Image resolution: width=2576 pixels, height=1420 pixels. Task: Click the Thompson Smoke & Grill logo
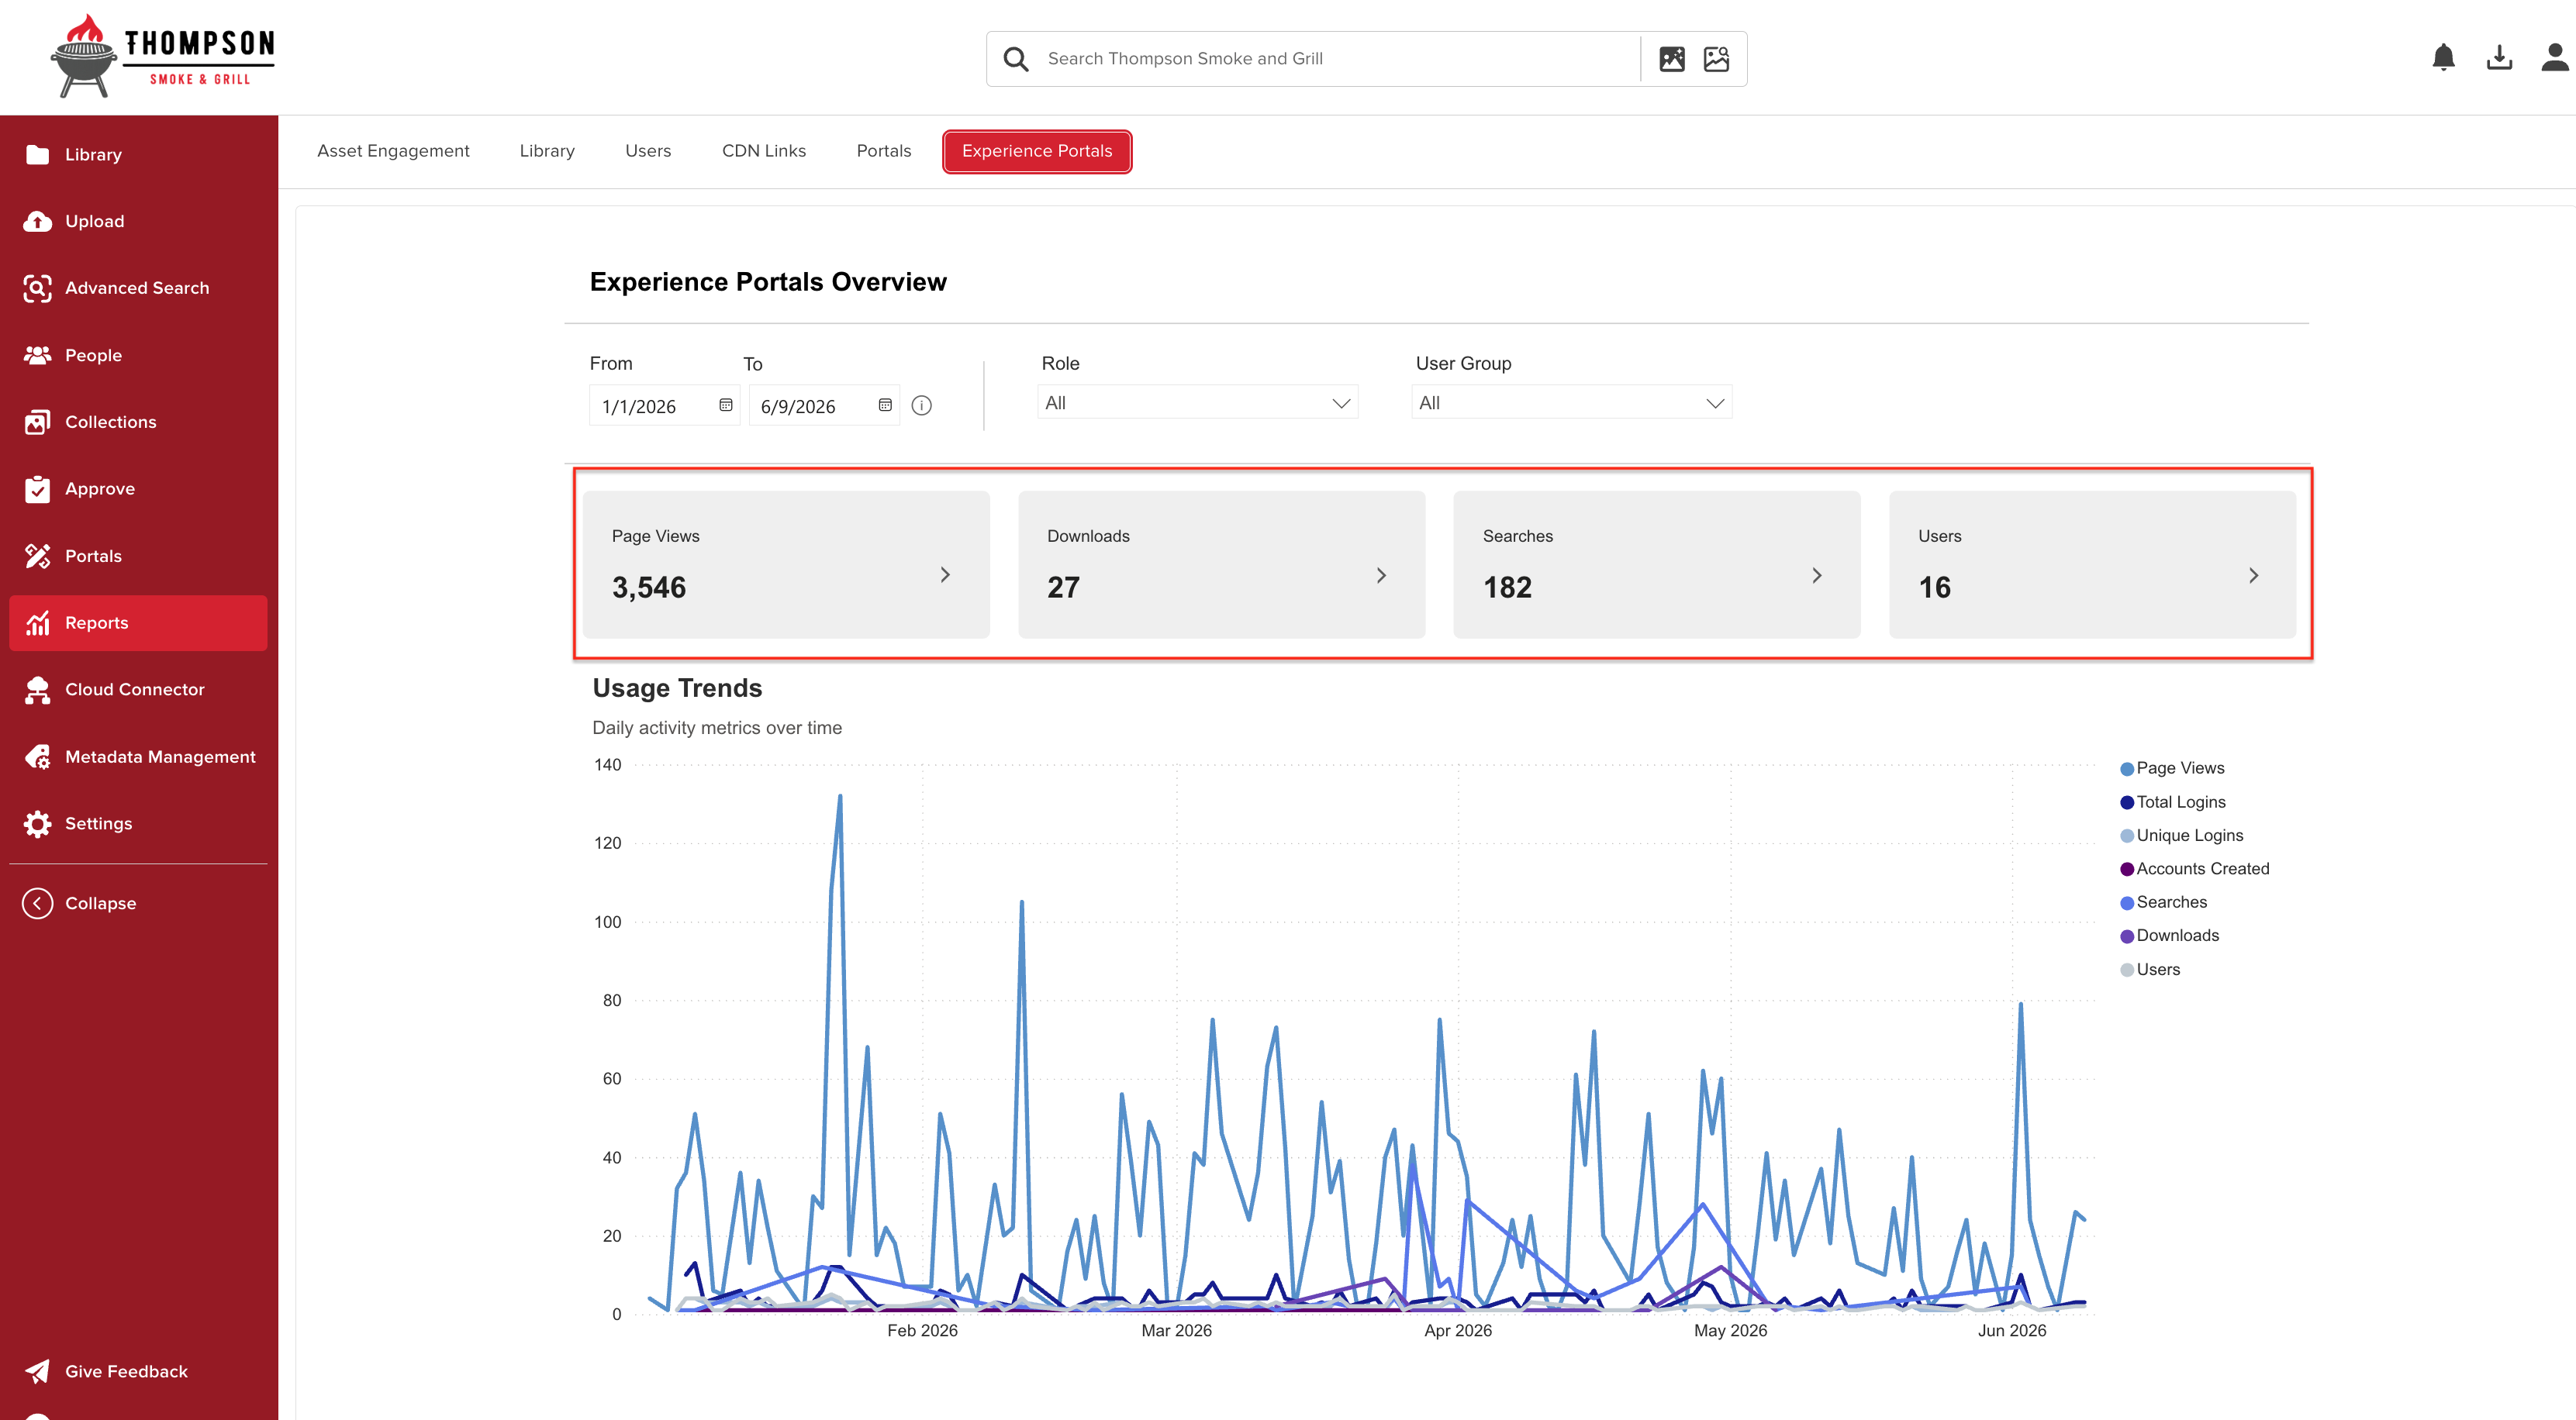coord(162,57)
